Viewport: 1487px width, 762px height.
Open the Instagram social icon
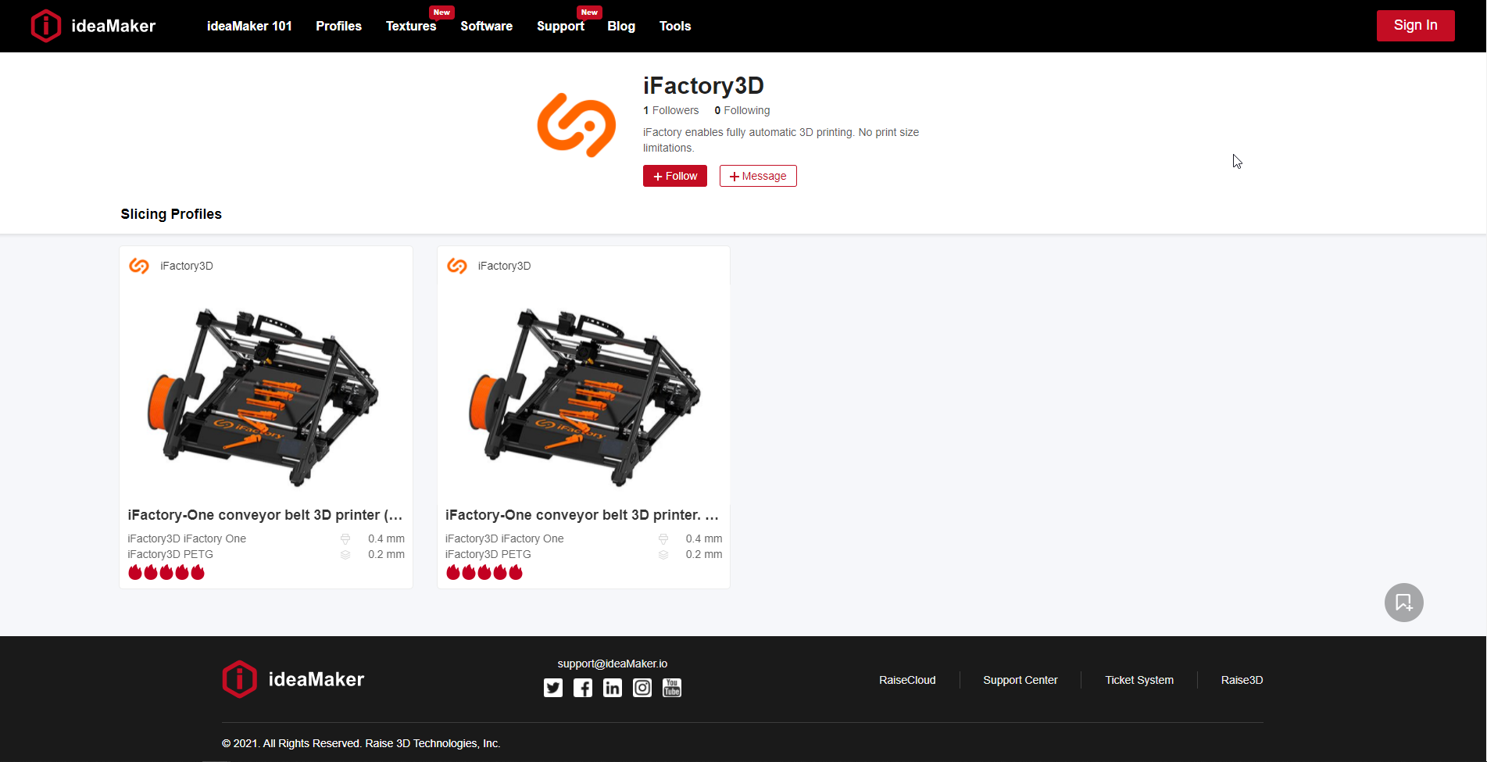click(x=642, y=688)
